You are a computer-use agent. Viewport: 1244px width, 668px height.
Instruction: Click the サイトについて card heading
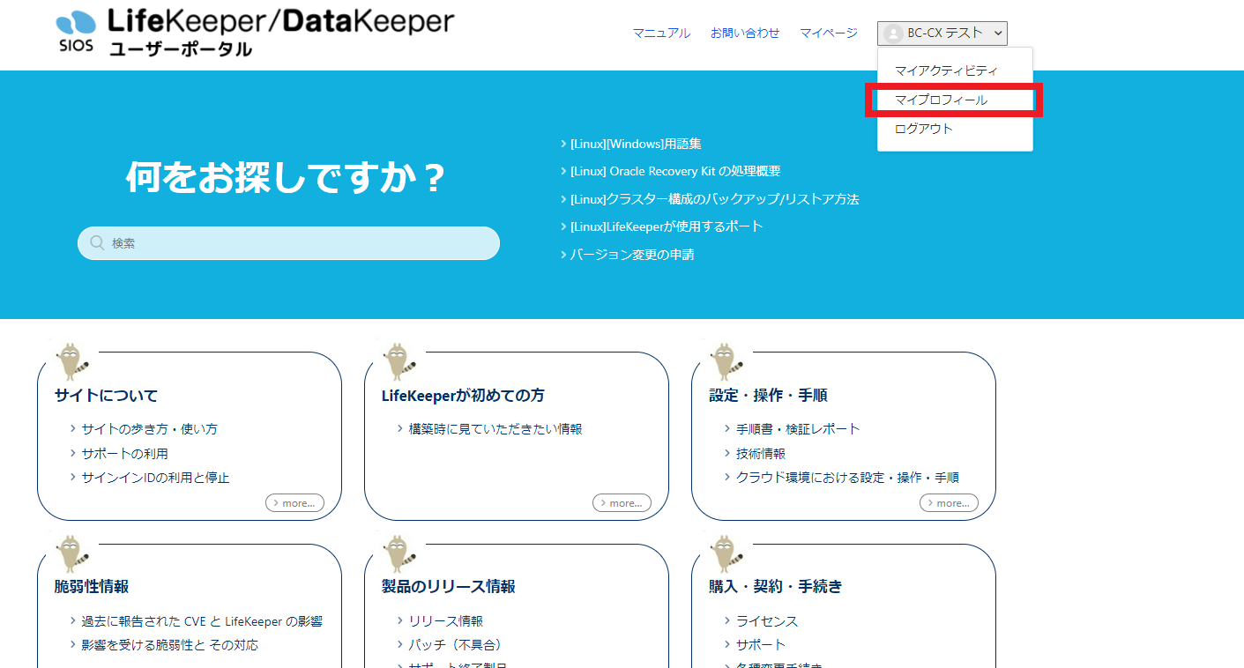point(106,396)
